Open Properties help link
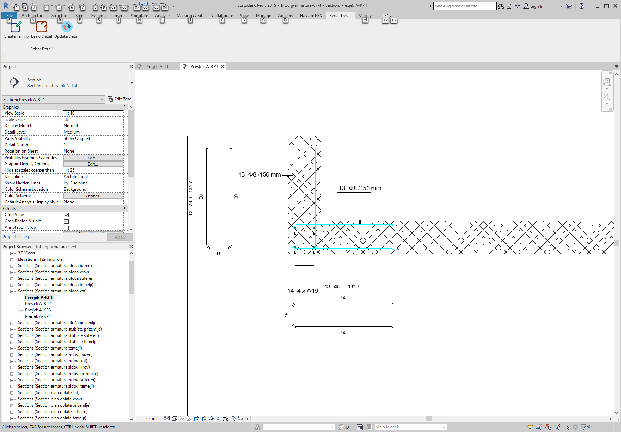This screenshot has height=432, width=621. (x=16, y=236)
